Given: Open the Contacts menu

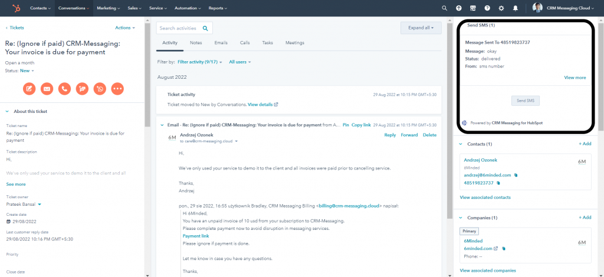Looking at the screenshot, I should tap(41, 8).
